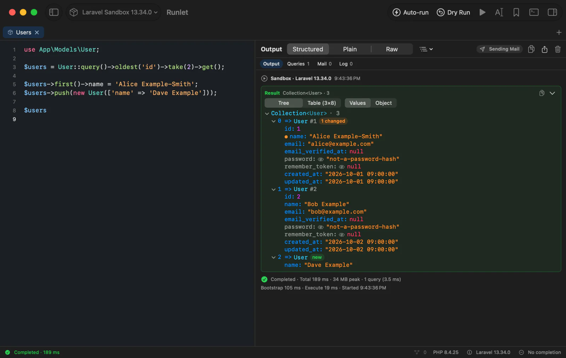Viewport: 566px width, 358px height.
Task: Collapse the Result panel chevron
Action: pos(552,93)
